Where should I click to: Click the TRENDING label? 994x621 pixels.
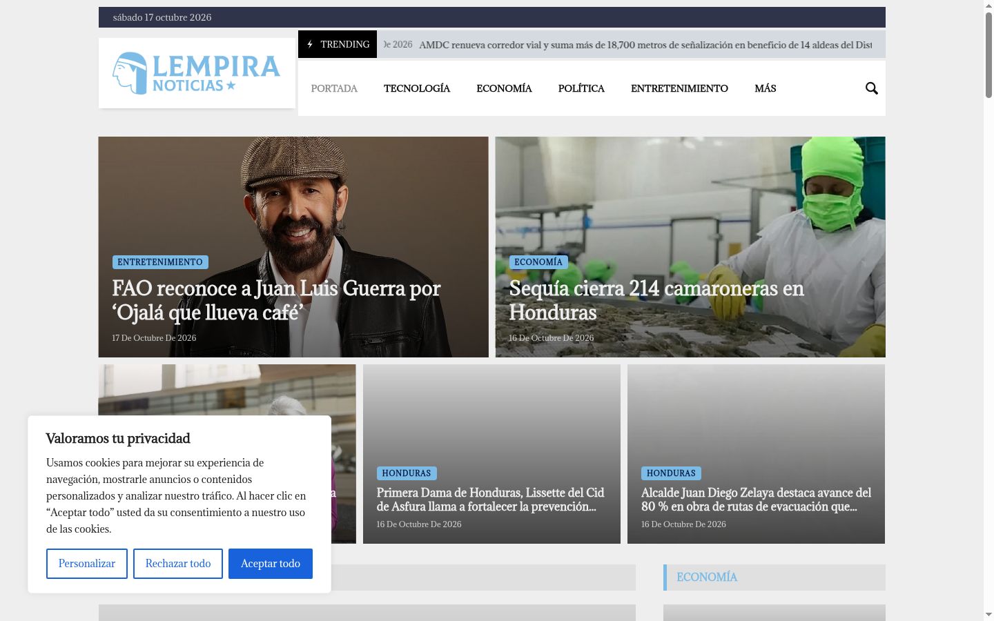tap(345, 44)
